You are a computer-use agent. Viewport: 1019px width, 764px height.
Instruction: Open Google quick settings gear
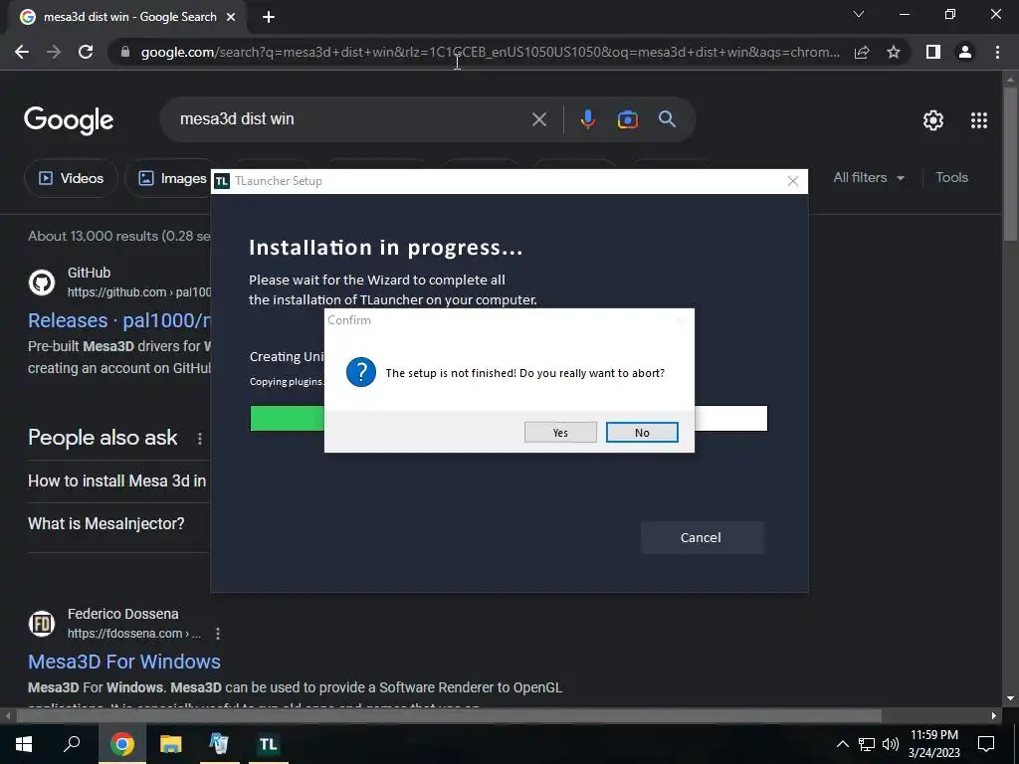(x=933, y=120)
